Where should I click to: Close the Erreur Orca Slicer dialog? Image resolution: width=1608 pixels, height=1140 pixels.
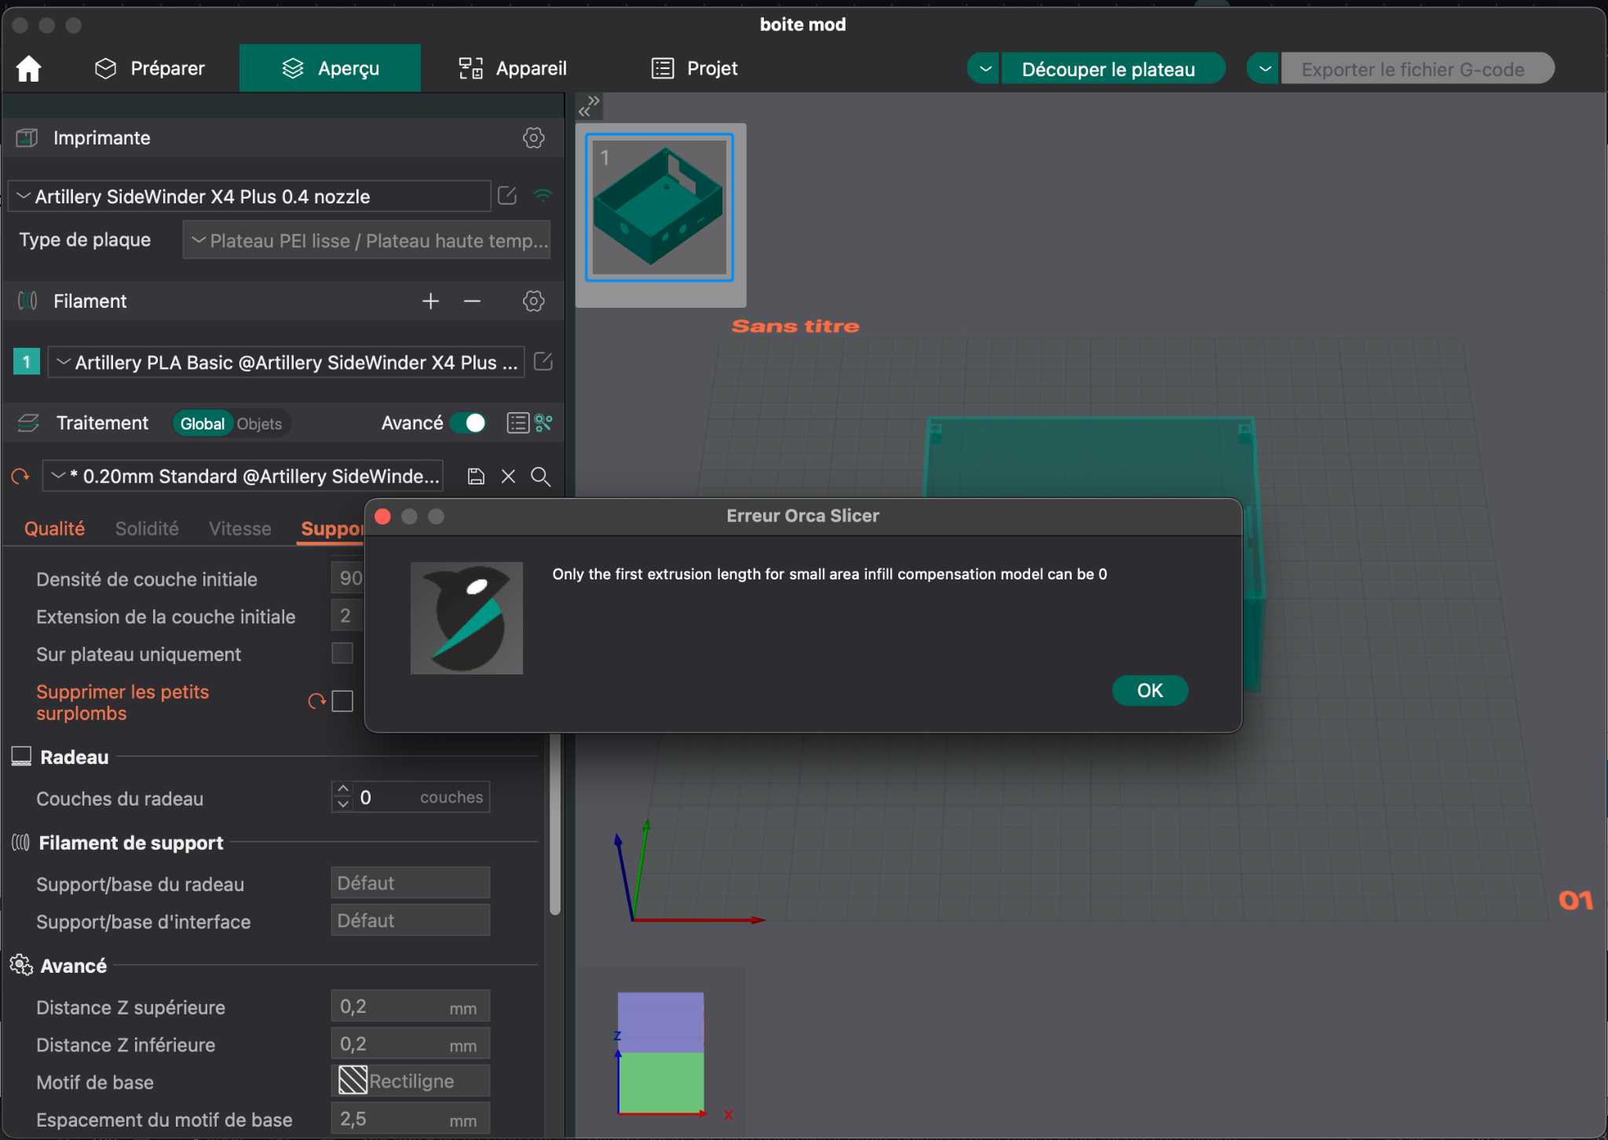[x=383, y=517]
